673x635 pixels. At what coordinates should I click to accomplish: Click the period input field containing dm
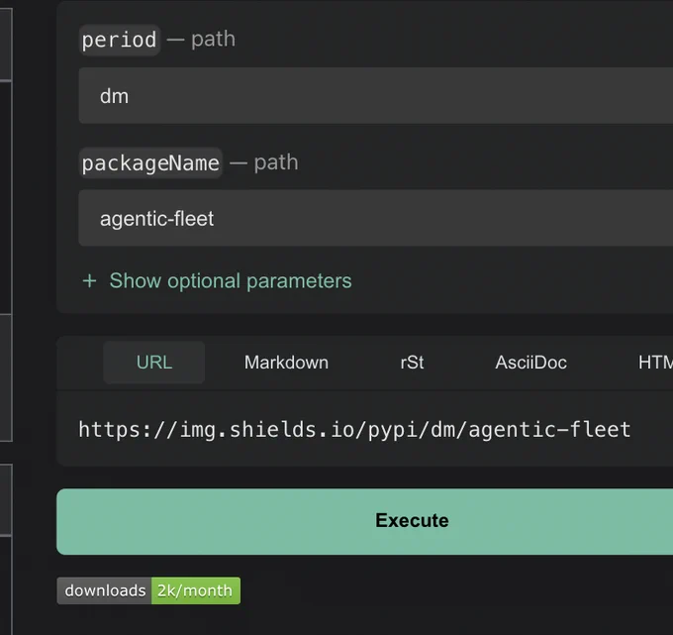[x=375, y=95]
